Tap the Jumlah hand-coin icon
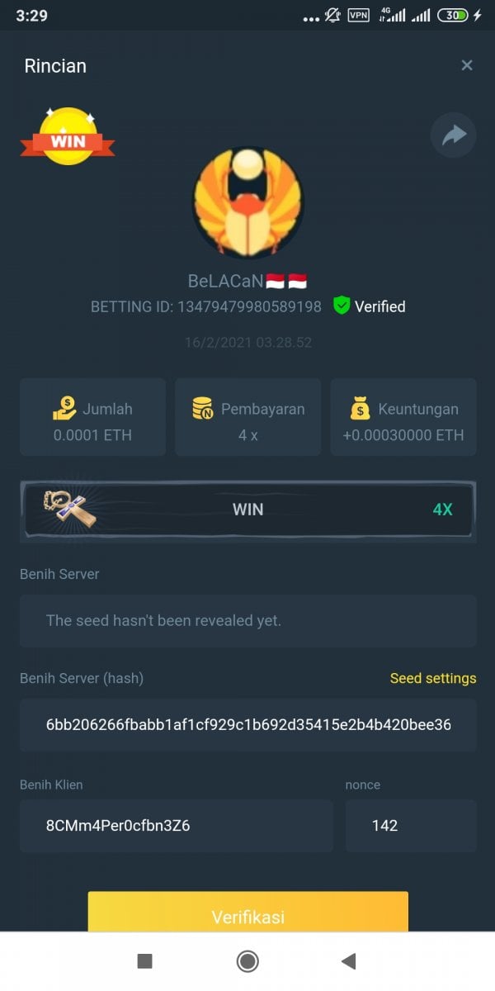The height and width of the screenshot is (991, 495). point(64,408)
